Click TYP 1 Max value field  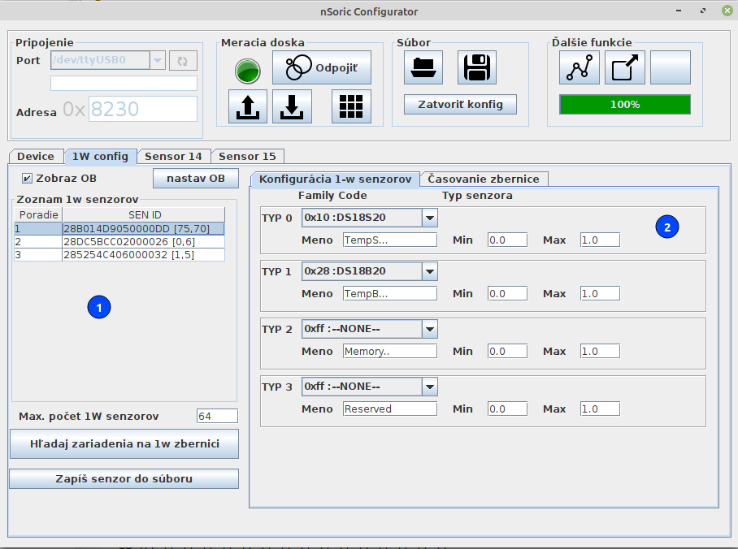[600, 293]
